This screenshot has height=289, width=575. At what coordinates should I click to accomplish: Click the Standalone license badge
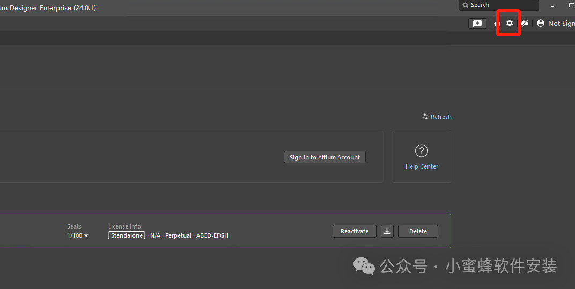[x=127, y=235]
